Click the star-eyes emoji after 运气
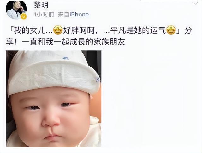This screenshot has height=153, width=202. coord(171,30)
